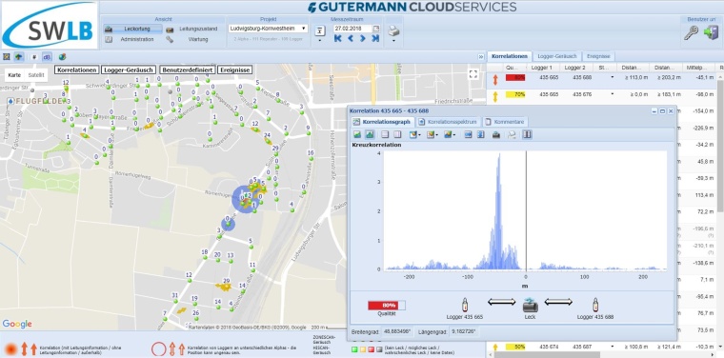
Task: Toggle the number sign (#) map option
Action: 34,57
